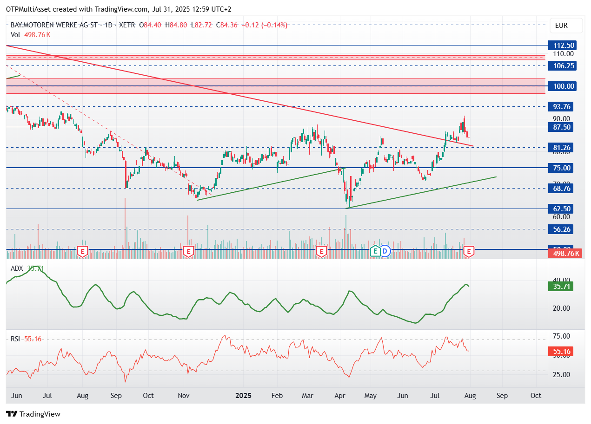This screenshot has width=591, height=424.
Task: Click the 106.25 price level label
Action: [x=561, y=65]
